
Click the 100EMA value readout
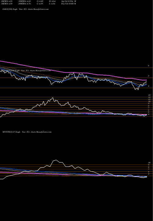(x=24, y=1)
